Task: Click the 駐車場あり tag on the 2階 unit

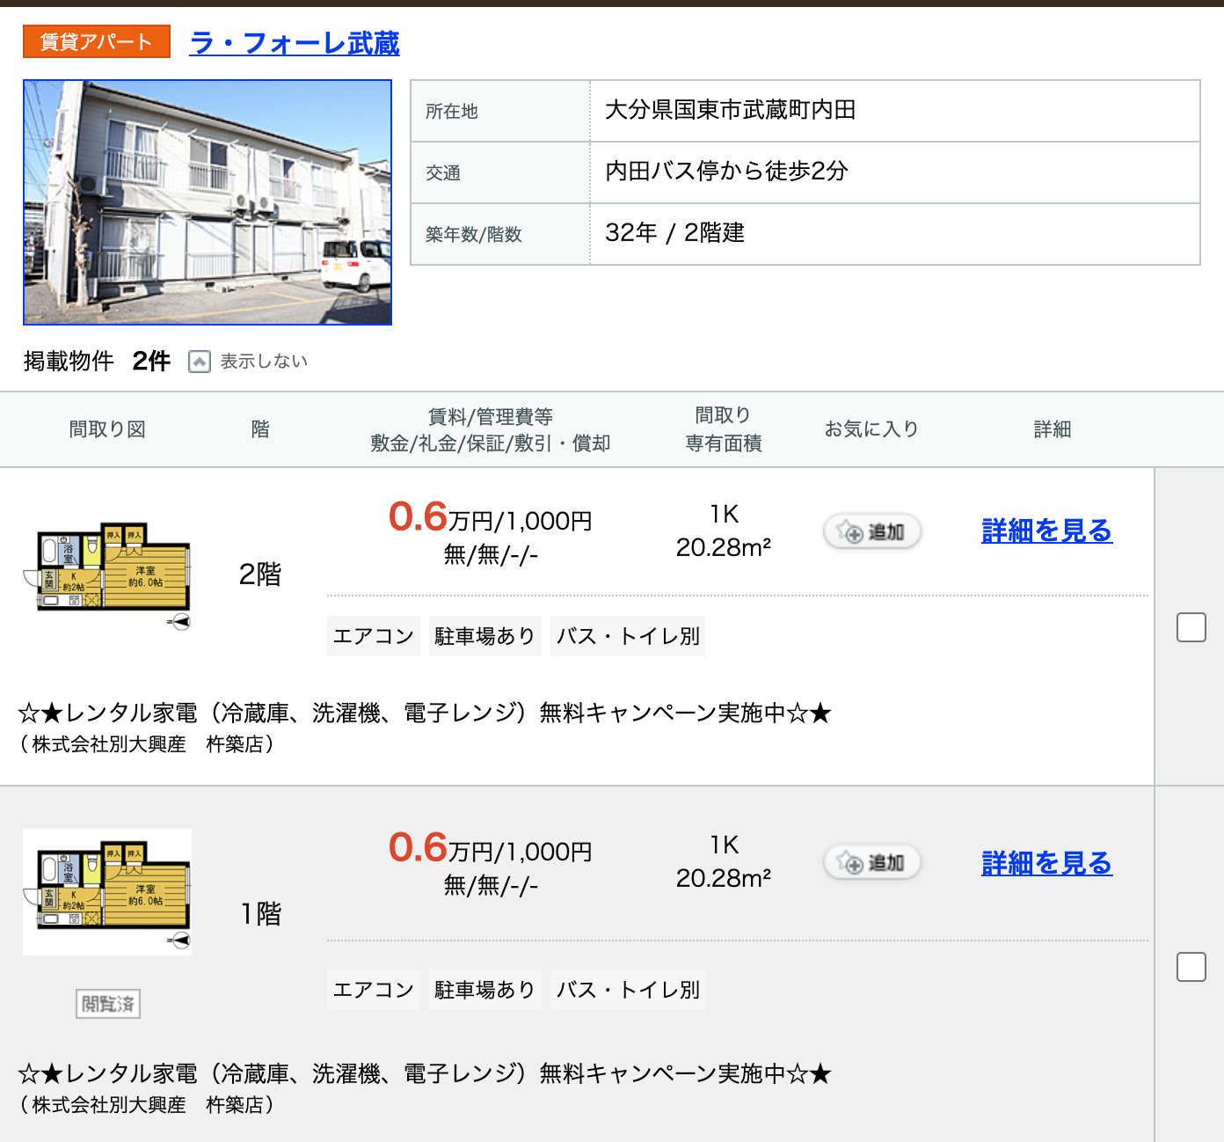Action: (484, 636)
